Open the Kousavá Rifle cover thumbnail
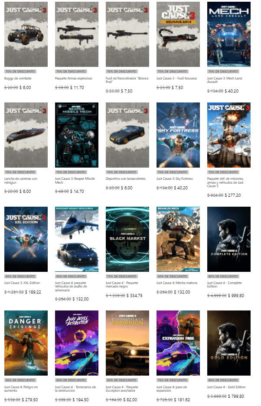261x406 pixels. pyautogui.click(x=178, y=34)
